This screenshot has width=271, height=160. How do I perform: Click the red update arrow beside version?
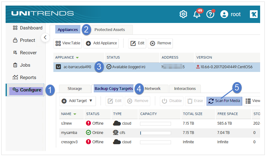198,67
